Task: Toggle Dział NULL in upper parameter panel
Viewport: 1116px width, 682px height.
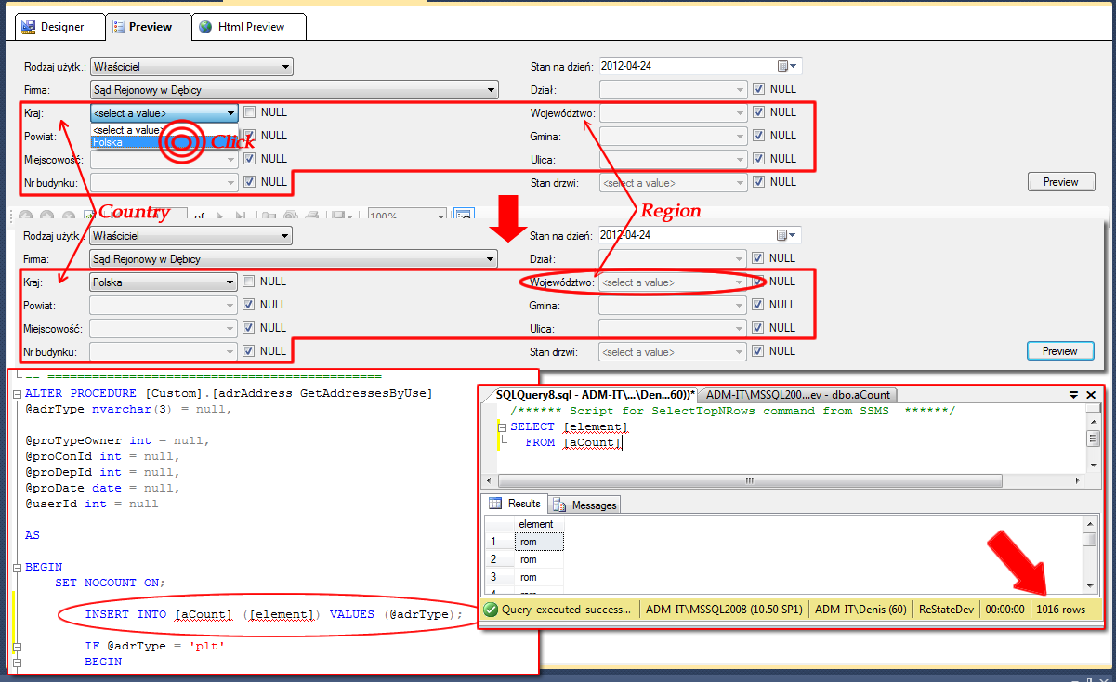Action: (x=758, y=89)
